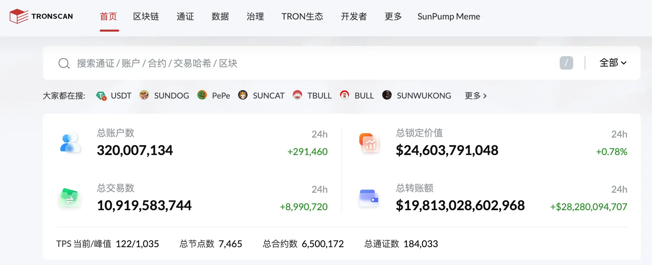Click total tokens count 184,033
Screen dimensions: 652x265
(x=421, y=244)
